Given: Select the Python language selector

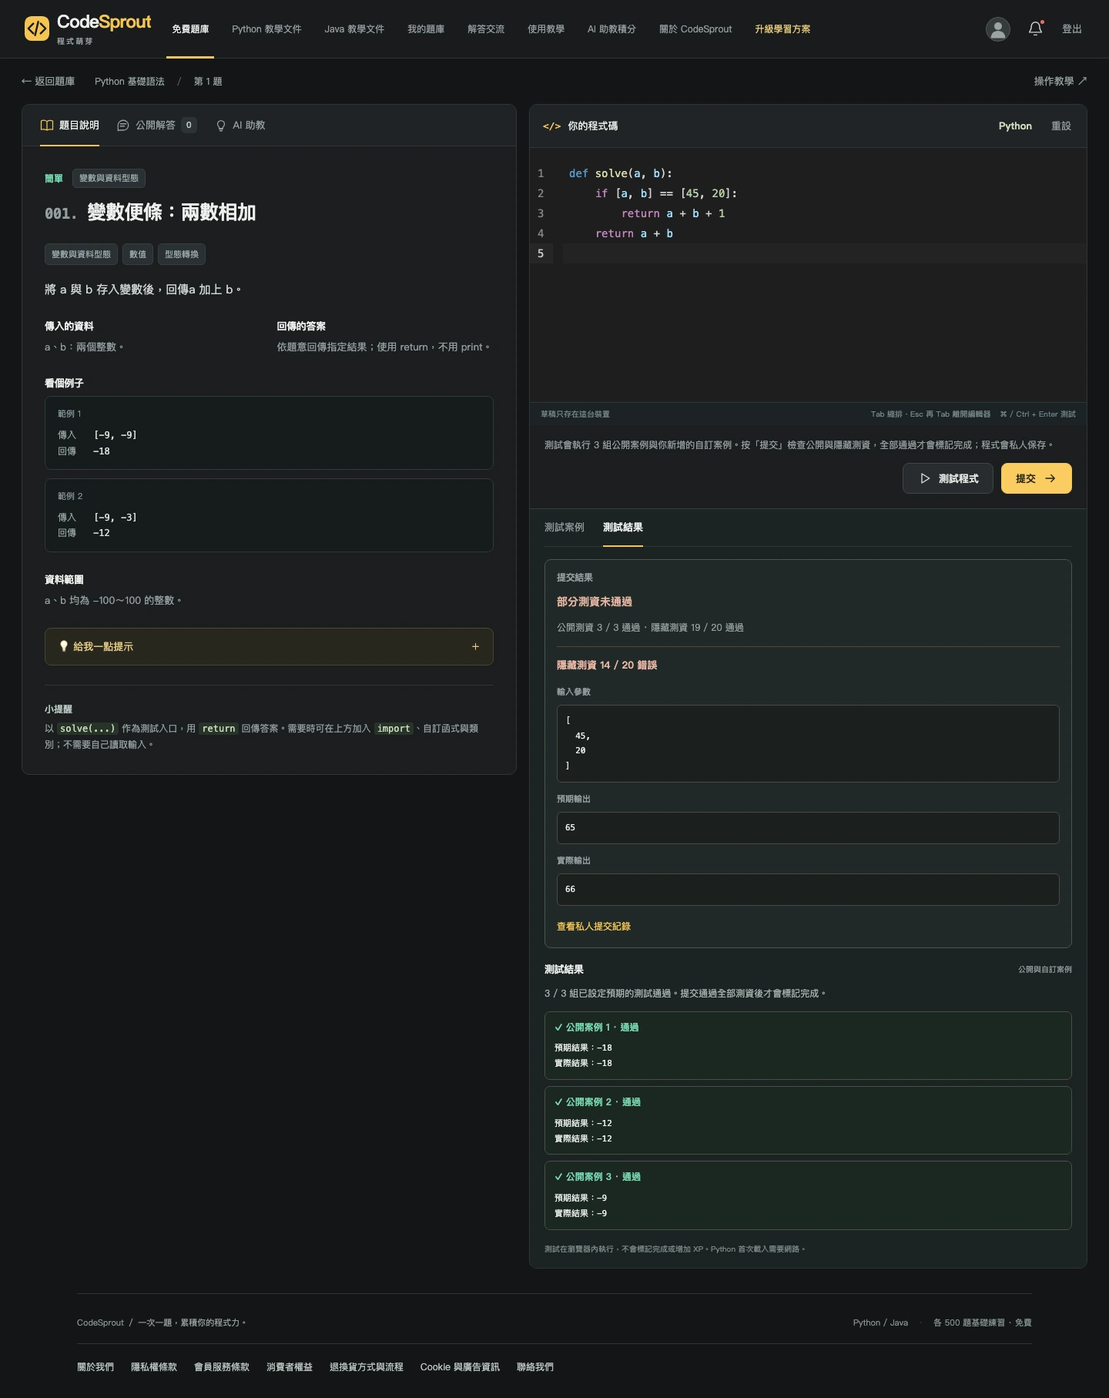Looking at the screenshot, I should (1015, 126).
